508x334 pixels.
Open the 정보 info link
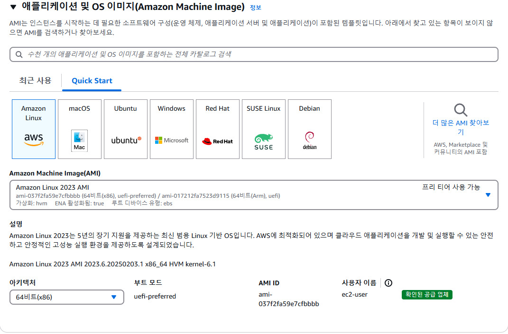pos(255,8)
